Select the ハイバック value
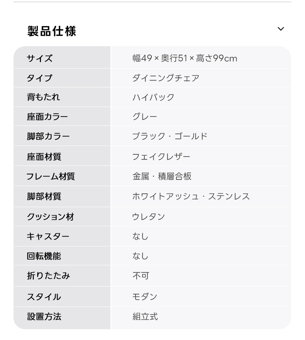This screenshot has width=305, height=340. [153, 97]
